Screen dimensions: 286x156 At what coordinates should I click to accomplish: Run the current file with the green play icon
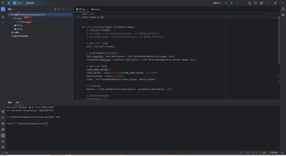(226, 3)
